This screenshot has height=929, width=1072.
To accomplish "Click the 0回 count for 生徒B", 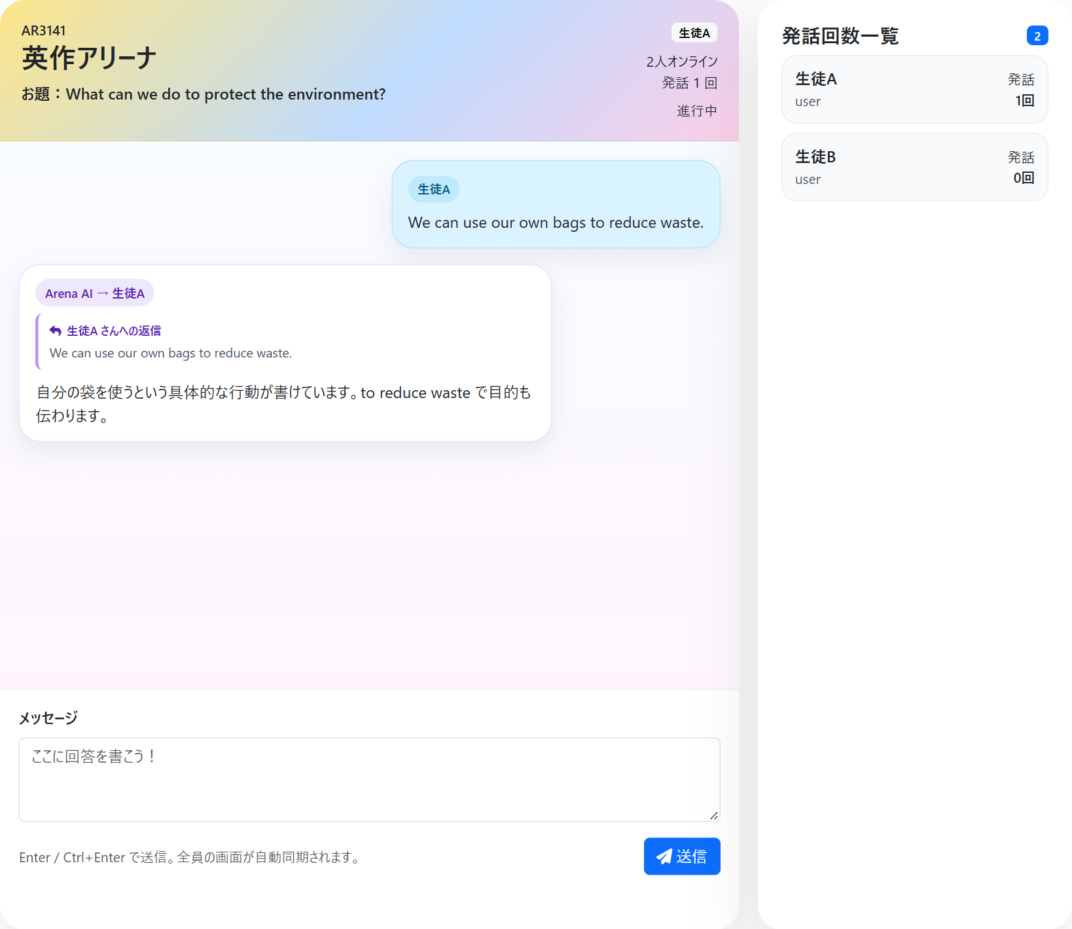I will click(x=1024, y=178).
